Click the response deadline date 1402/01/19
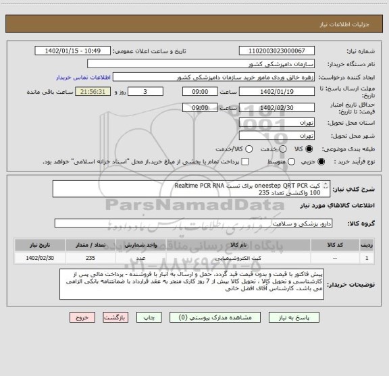The image size is (389, 376). (x=277, y=92)
